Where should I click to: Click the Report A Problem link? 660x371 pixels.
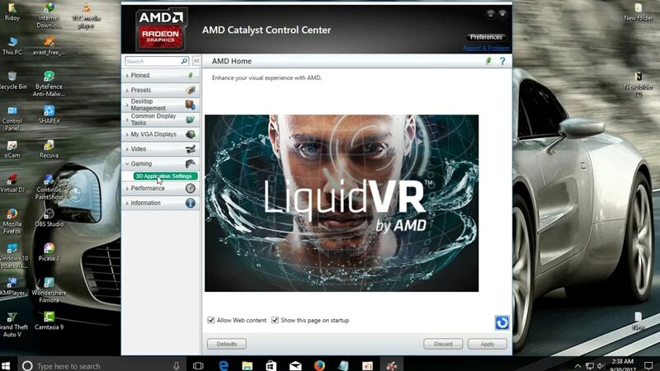[486, 48]
